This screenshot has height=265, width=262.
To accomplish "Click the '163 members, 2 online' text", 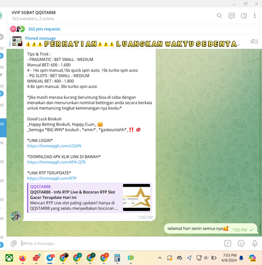I will click(33, 19).
